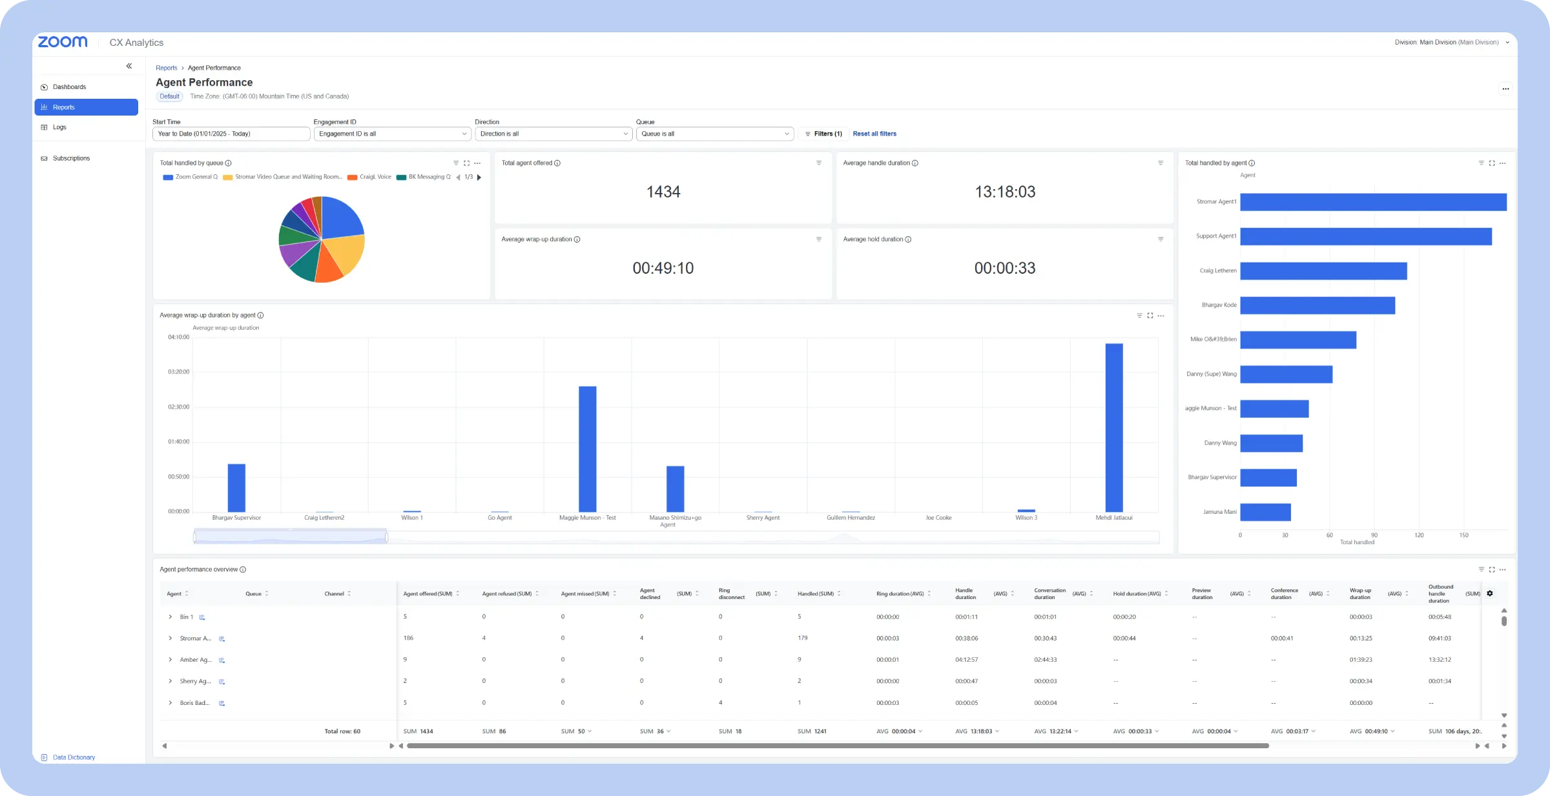Image resolution: width=1550 pixels, height=796 pixels.
Task: Select the Default tab under Agent Performance
Action: tap(169, 96)
